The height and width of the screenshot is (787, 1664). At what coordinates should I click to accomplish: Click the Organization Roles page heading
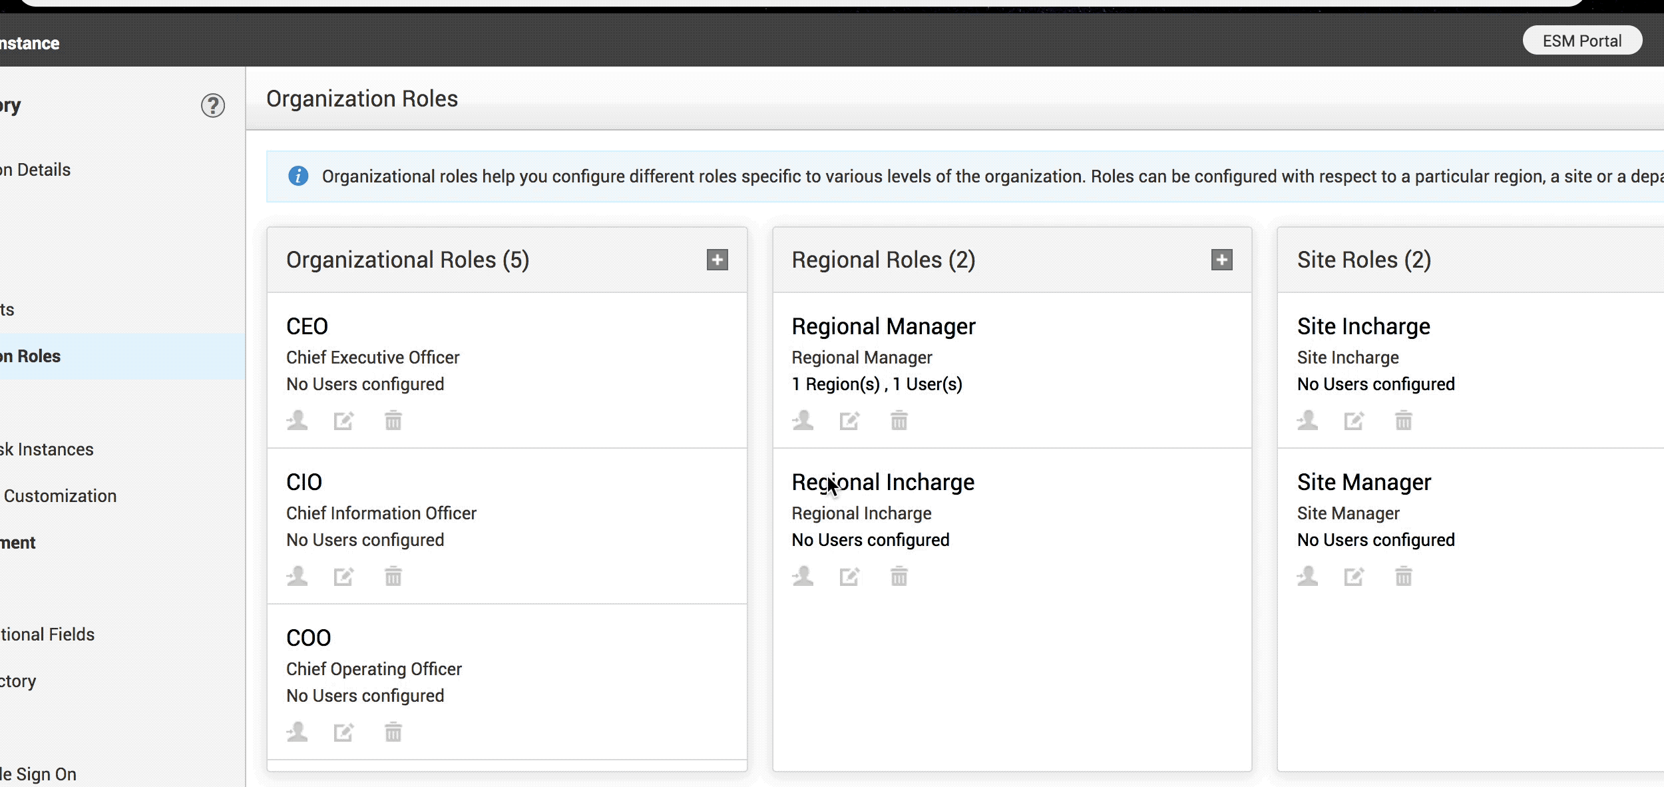pos(362,99)
